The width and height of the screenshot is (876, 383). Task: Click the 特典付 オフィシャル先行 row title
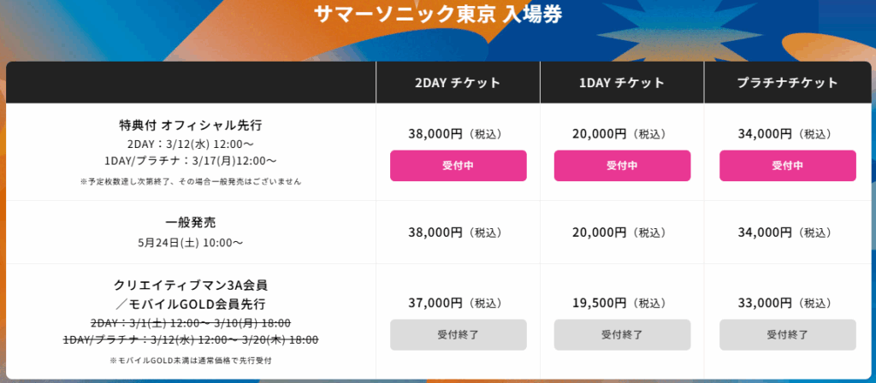pyautogui.click(x=191, y=124)
